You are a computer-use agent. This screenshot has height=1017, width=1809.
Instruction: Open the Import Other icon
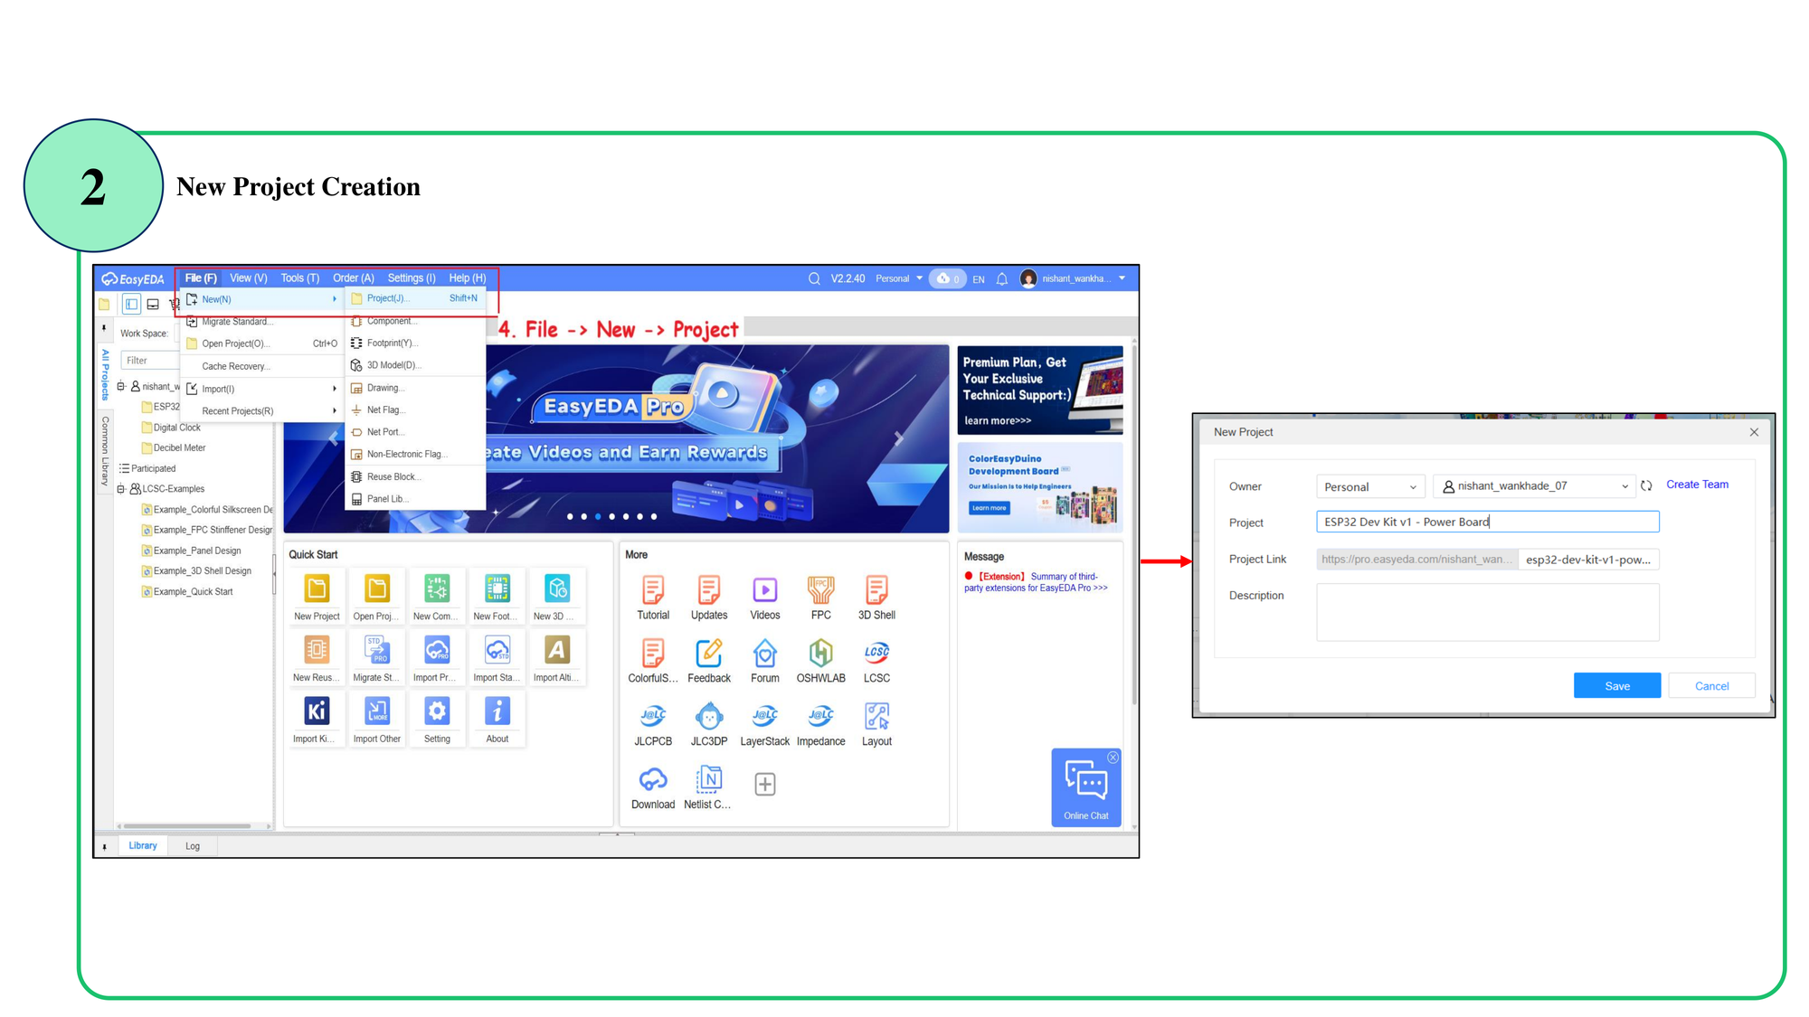click(x=377, y=711)
